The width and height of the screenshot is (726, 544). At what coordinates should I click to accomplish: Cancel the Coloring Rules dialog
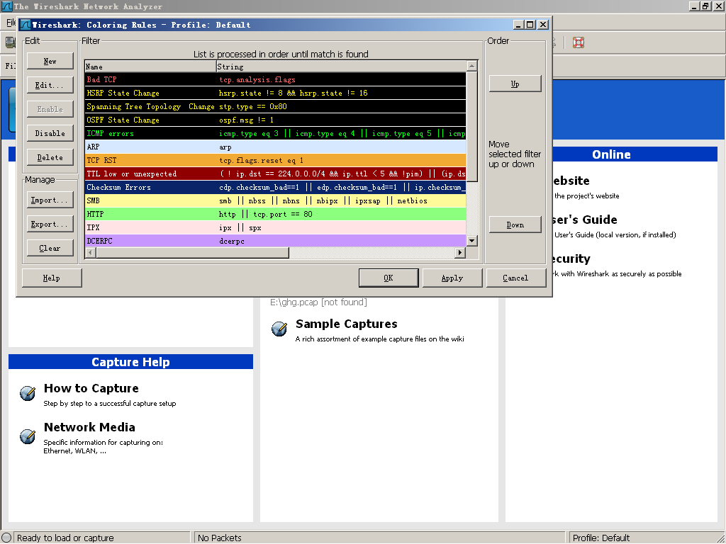pos(516,278)
